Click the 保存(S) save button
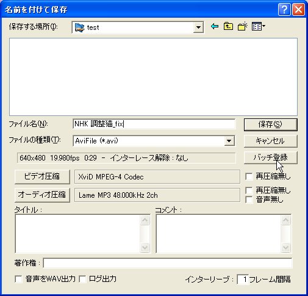The height and width of the screenshot is (296, 308). click(x=270, y=125)
